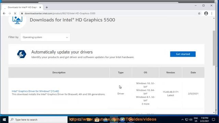Viewport: 219px width, 123px height.
Task: Click the Type column header
Action: click(121, 72)
